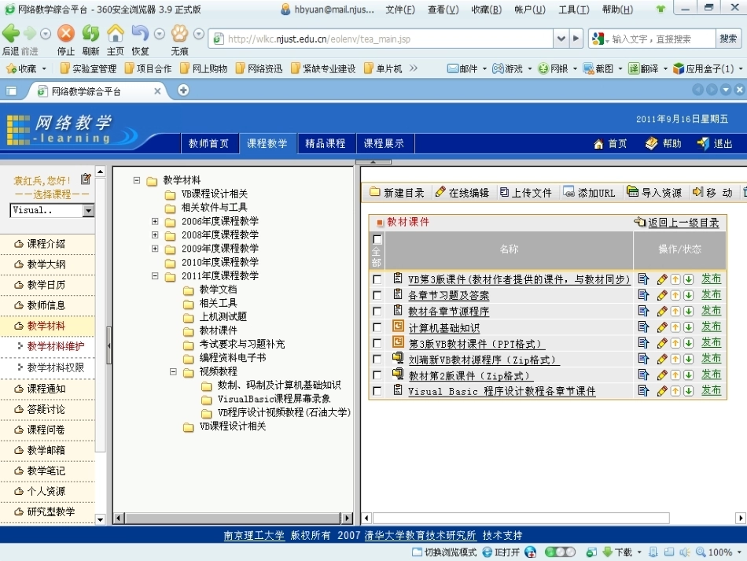Open 教学材料权限 in the sidebar
Screen dimensions: 747x561
pos(55,367)
